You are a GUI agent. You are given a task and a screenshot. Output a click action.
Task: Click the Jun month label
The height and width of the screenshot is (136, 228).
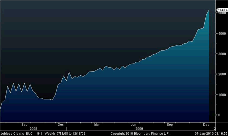pyautogui.click(x=133, y=125)
